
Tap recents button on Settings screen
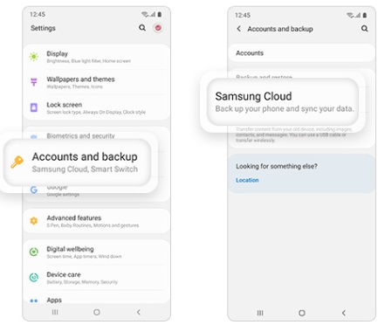pyautogui.click(x=55, y=312)
